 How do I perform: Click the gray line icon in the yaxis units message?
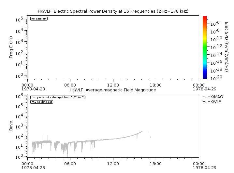(x=34, y=97)
